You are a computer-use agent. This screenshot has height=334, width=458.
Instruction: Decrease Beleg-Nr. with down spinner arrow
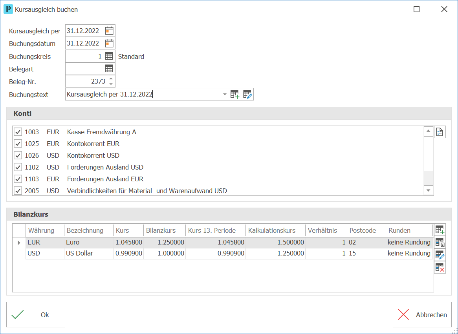coord(111,84)
